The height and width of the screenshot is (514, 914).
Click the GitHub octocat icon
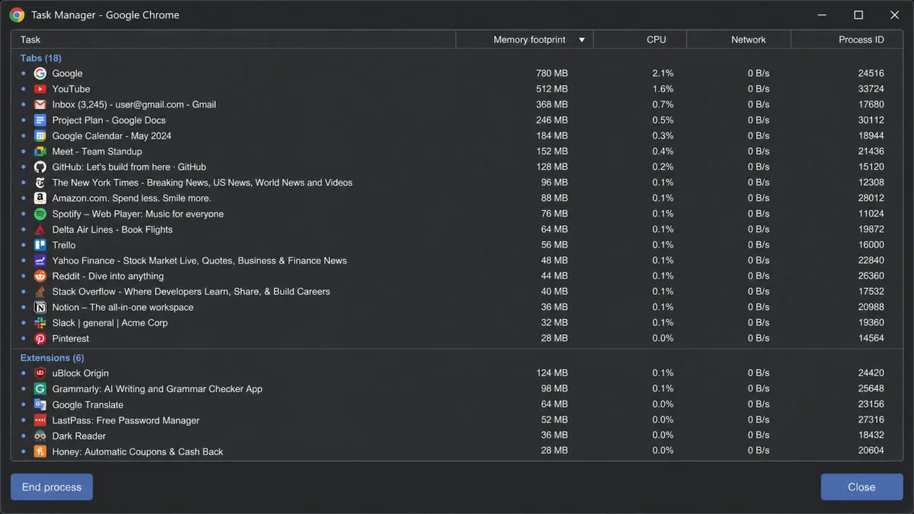[x=40, y=167]
